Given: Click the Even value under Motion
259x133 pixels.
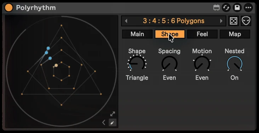Looking at the screenshot, I should [x=202, y=77].
